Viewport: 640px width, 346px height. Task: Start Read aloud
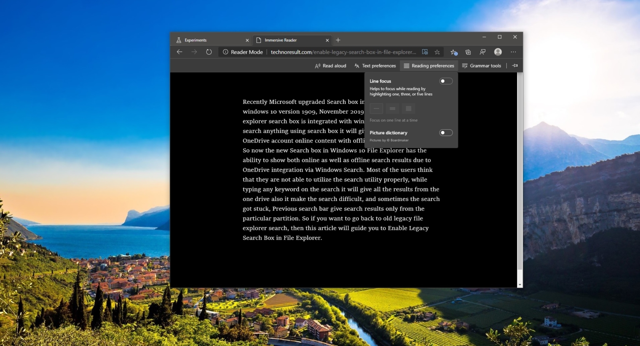click(x=330, y=66)
